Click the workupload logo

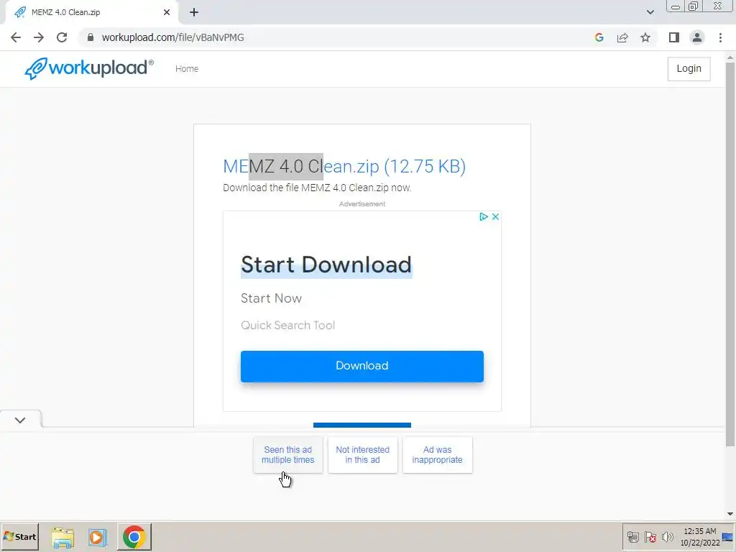[x=88, y=68]
